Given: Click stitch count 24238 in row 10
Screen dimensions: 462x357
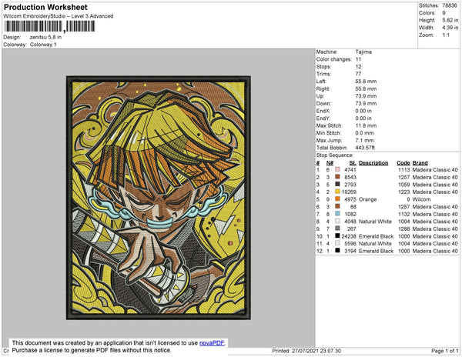Looking at the screenshot, I should 349,236.
